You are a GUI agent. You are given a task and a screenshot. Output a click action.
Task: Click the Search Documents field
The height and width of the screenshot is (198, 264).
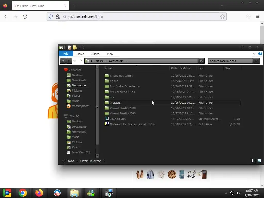click(230, 61)
